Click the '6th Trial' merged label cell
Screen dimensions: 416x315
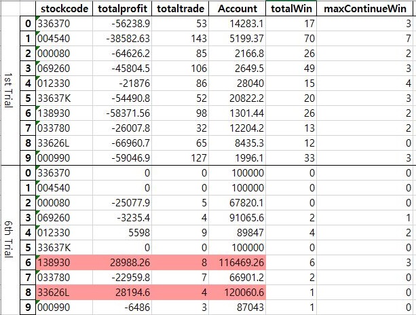coord(10,240)
